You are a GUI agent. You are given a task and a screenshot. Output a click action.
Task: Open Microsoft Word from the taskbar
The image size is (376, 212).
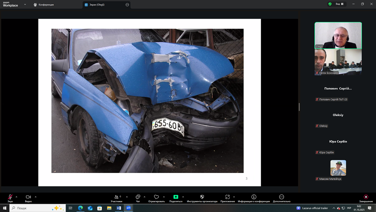point(119,208)
